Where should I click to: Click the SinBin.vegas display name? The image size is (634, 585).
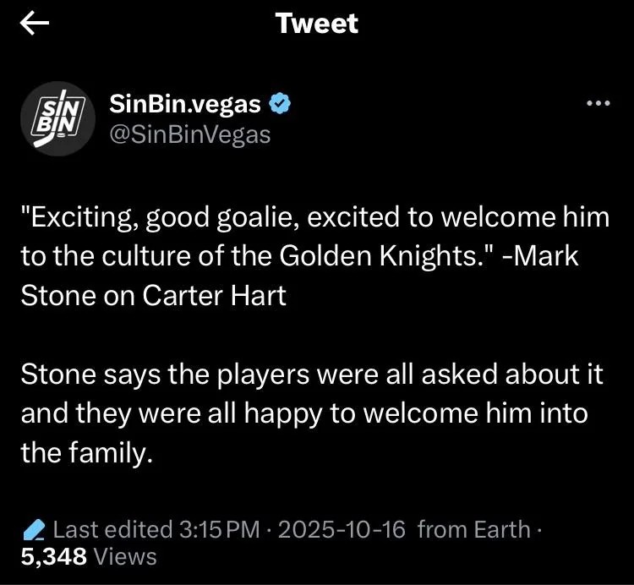[x=186, y=104]
